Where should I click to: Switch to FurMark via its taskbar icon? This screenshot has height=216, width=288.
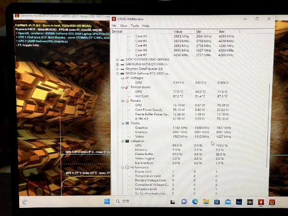coord(272,202)
